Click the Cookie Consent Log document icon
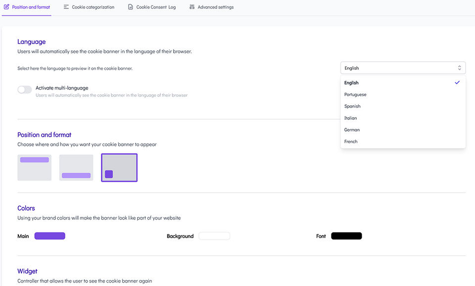 coord(131,7)
